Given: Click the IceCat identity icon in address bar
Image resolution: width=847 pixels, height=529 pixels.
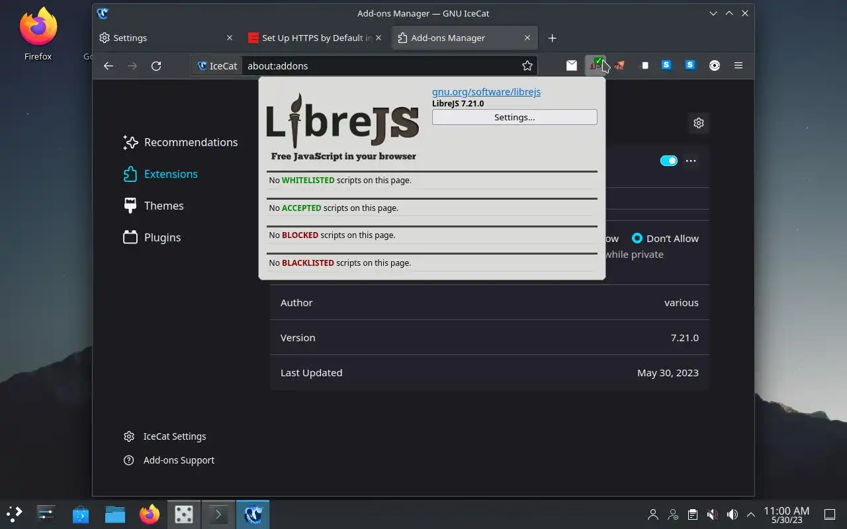Looking at the screenshot, I should tap(217, 65).
